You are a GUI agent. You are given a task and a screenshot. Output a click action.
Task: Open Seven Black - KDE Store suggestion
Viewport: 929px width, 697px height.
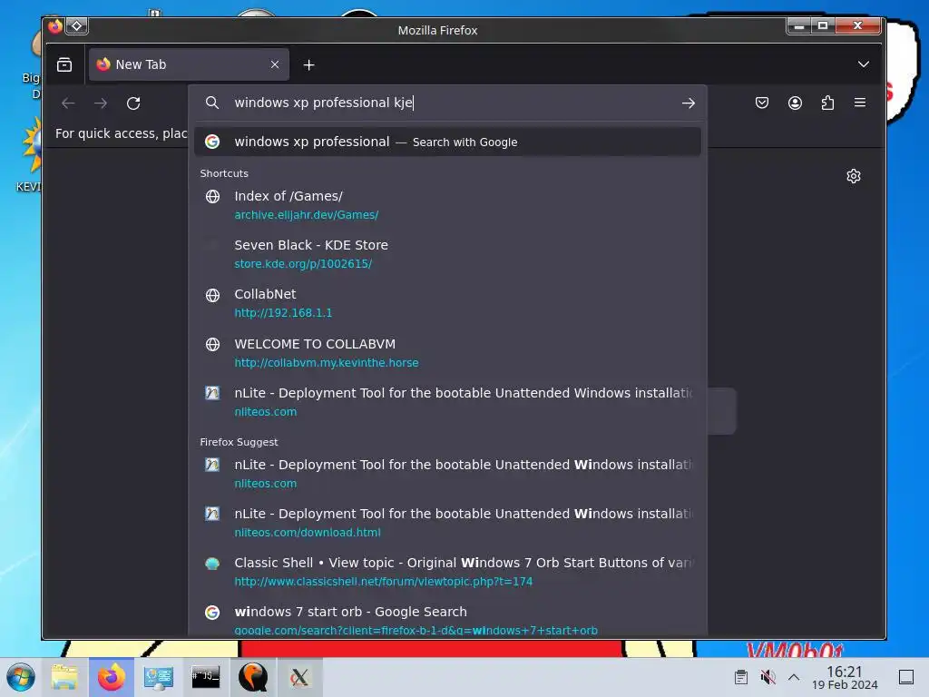point(447,254)
